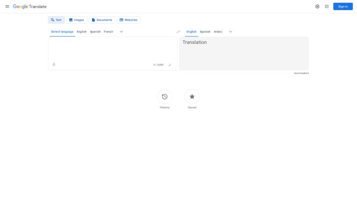Expand more target languages list
Screen dimensions: 357x210
point(230,32)
